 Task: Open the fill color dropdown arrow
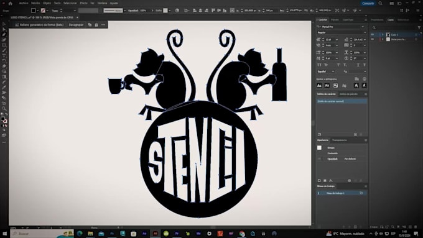(x=37, y=11)
